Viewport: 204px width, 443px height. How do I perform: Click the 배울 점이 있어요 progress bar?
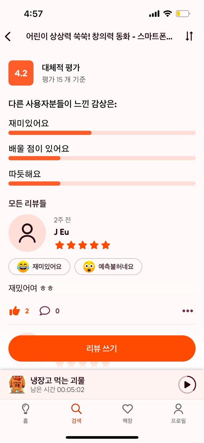pos(102,158)
